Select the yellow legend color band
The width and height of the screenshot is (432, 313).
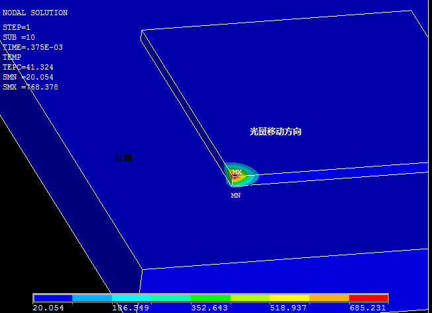coord(290,298)
